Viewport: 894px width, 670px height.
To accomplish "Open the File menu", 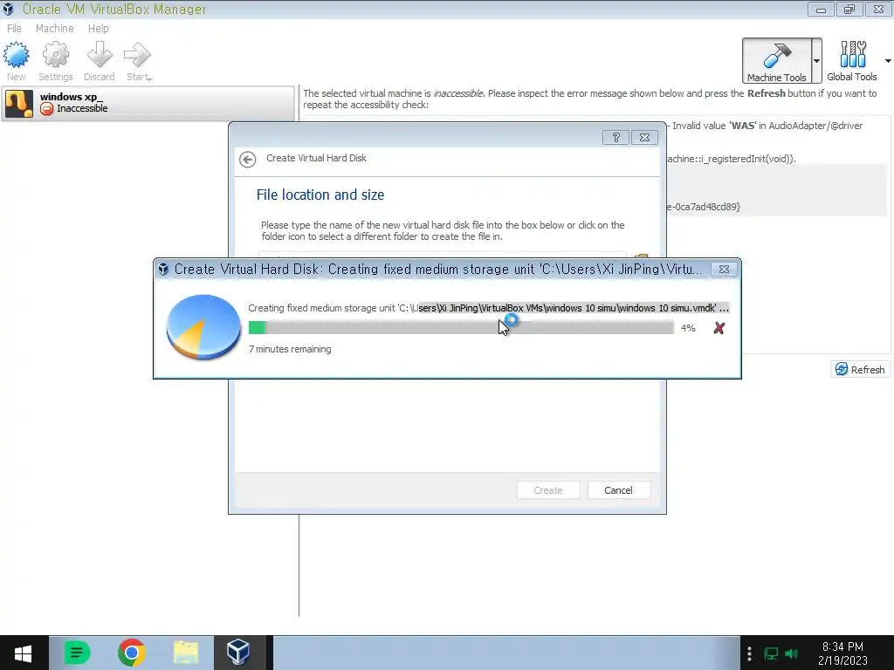I will click(x=14, y=29).
